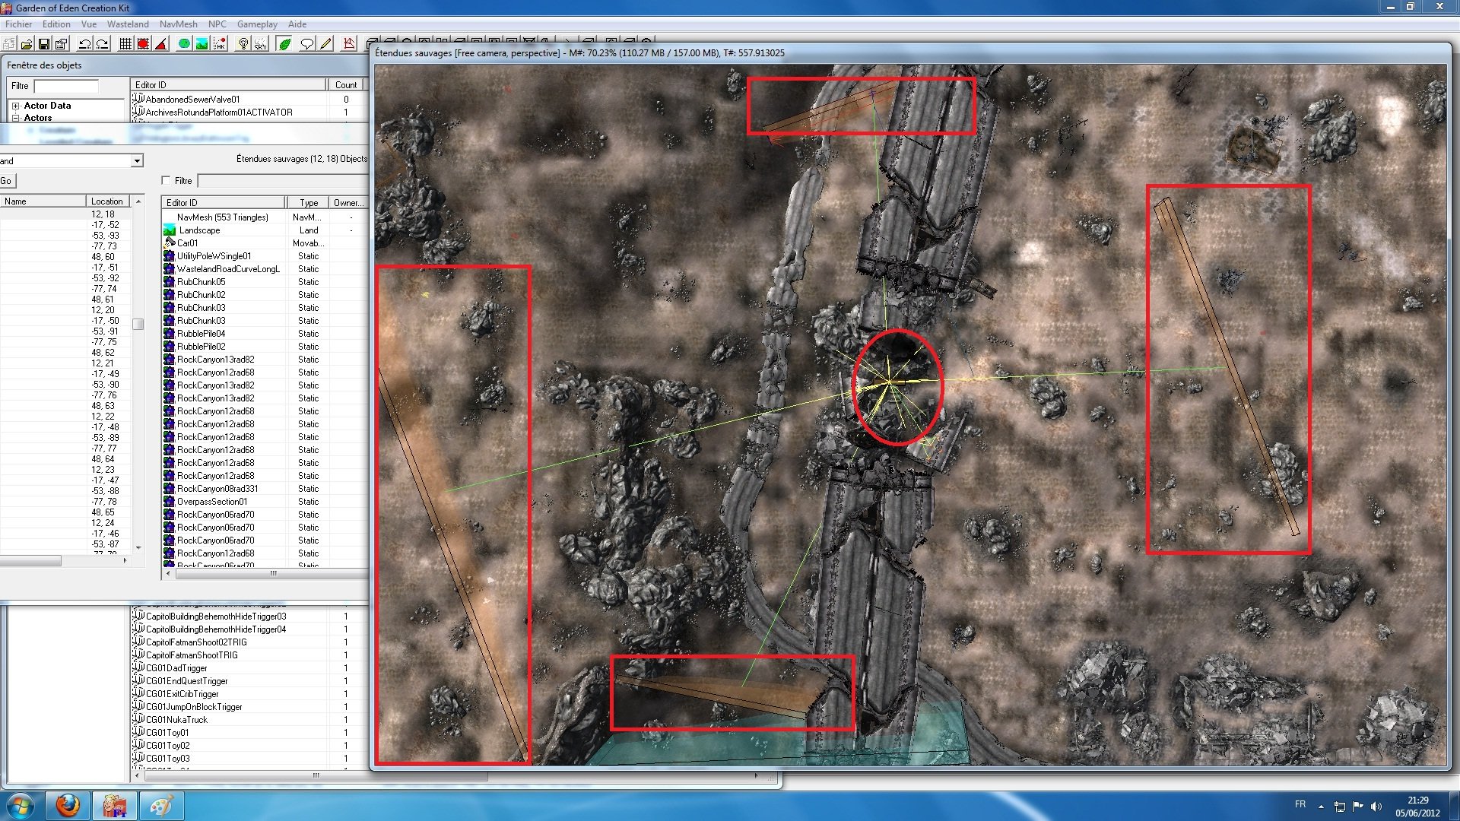Collapse the Actors tree node

[15, 118]
